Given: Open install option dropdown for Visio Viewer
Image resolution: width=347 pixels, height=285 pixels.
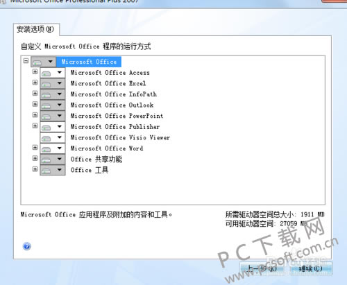Looking at the screenshot, I should pos(53,137).
